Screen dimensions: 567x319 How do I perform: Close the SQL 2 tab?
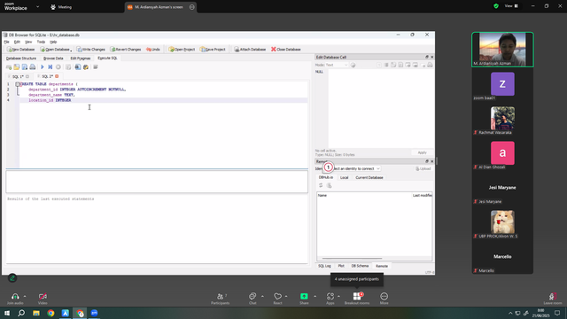pos(57,76)
